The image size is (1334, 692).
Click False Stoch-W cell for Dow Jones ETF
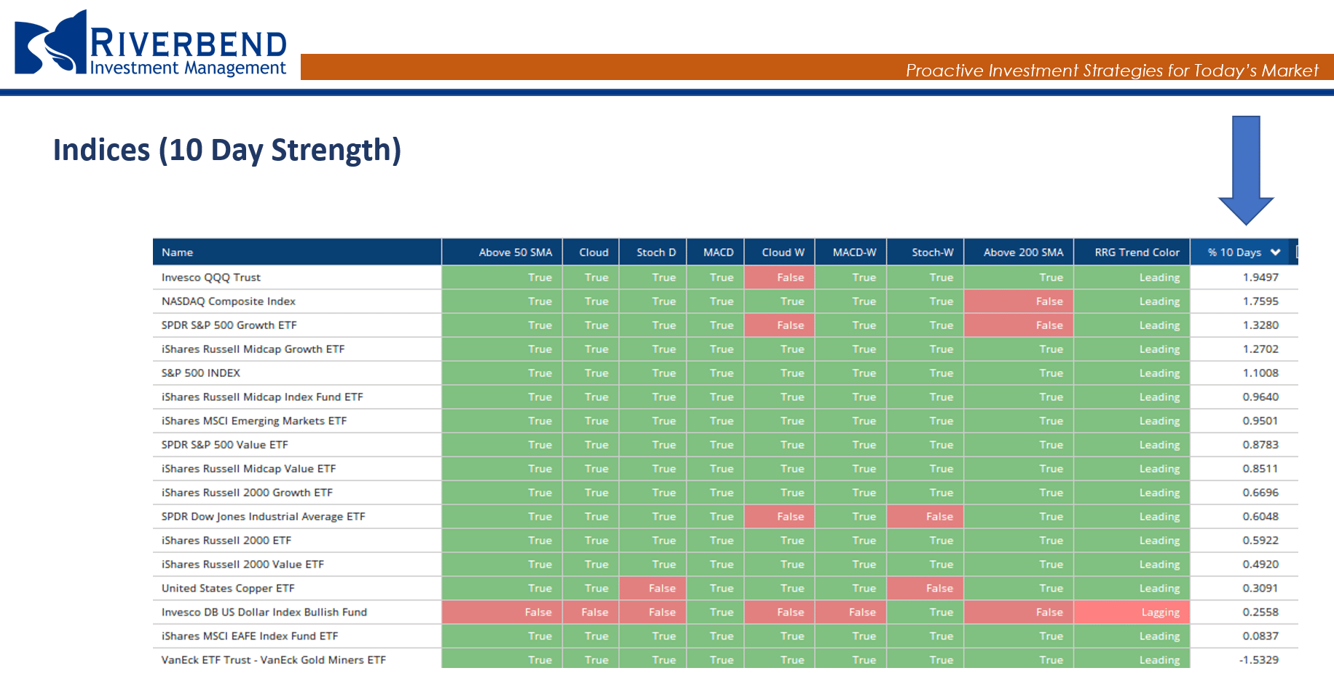tap(925, 517)
